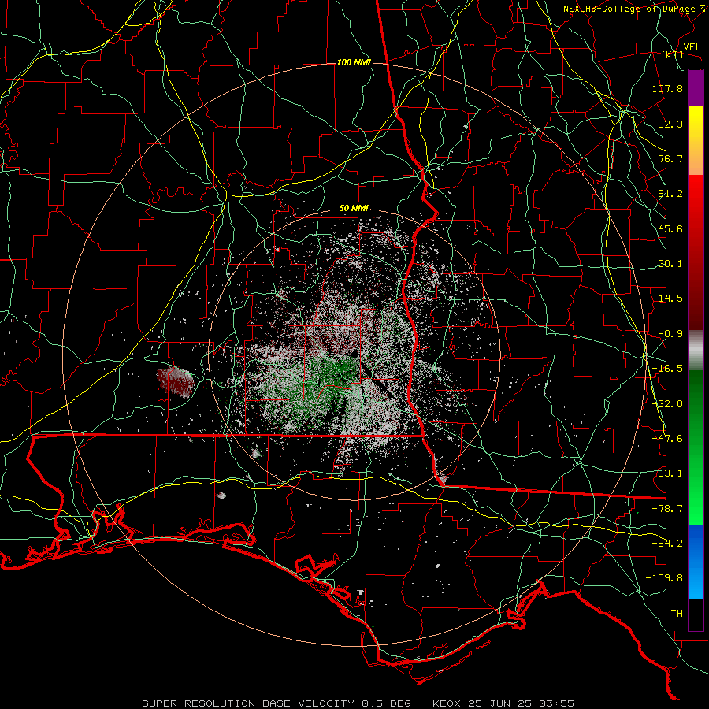This screenshot has width=709, height=709.
Task: Pick the black TH segment of the color bar
Action: pyautogui.click(x=696, y=614)
